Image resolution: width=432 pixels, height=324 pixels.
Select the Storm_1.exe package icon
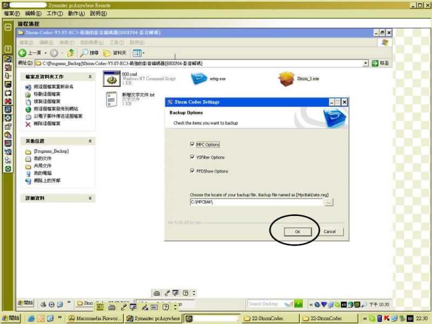(x=287, y=79)
